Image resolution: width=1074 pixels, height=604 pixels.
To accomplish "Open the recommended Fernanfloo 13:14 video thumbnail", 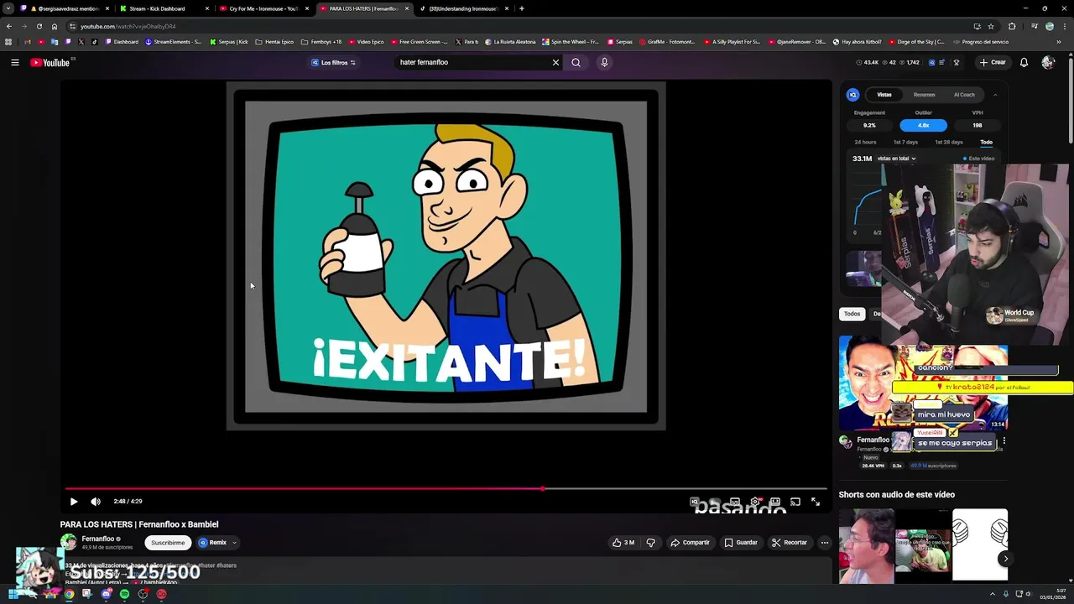I will (x=923, y=383).
